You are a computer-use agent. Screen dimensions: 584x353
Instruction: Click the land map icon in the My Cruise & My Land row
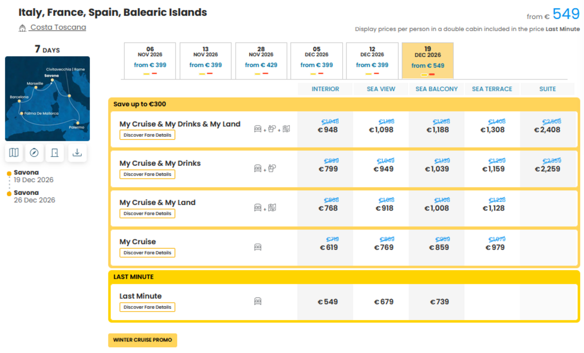click(272, 207)
